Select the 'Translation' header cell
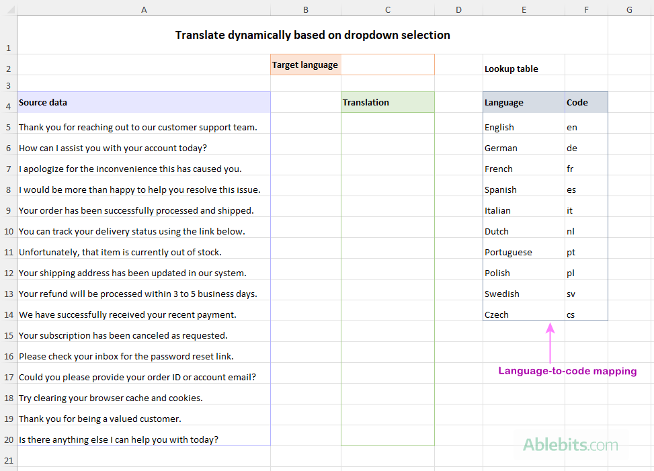 [388, 103]
